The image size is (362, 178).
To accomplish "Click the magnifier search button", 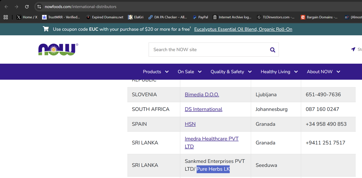I will (273, 50).
